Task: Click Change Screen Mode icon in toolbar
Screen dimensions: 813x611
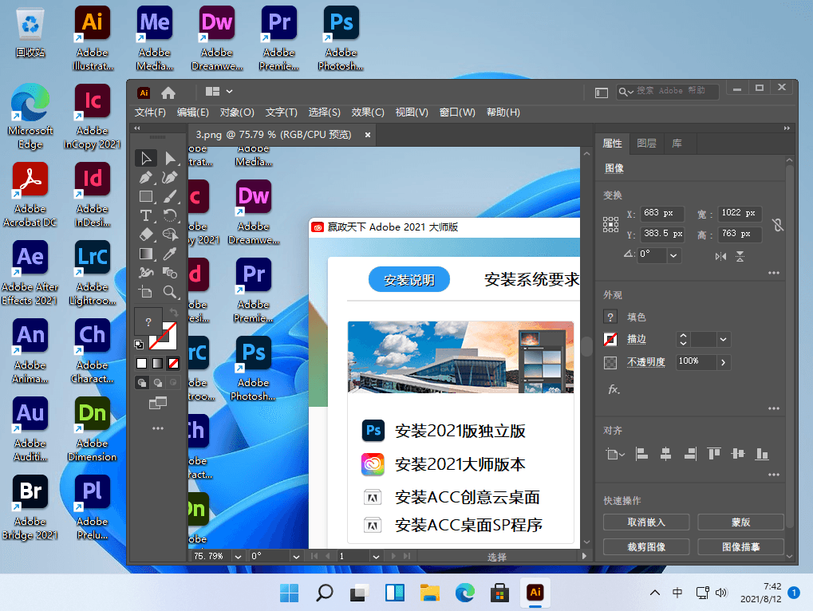Action: (158, 403)
